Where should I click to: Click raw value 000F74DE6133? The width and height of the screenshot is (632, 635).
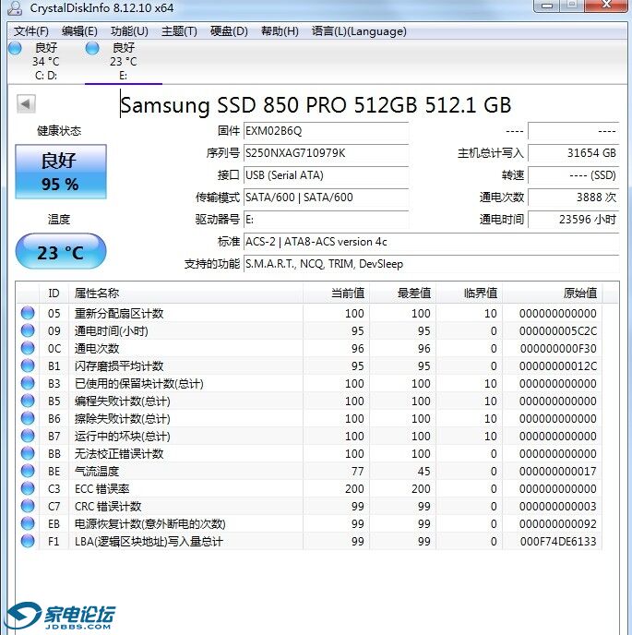pyautogui.click(x=558, y=542)
